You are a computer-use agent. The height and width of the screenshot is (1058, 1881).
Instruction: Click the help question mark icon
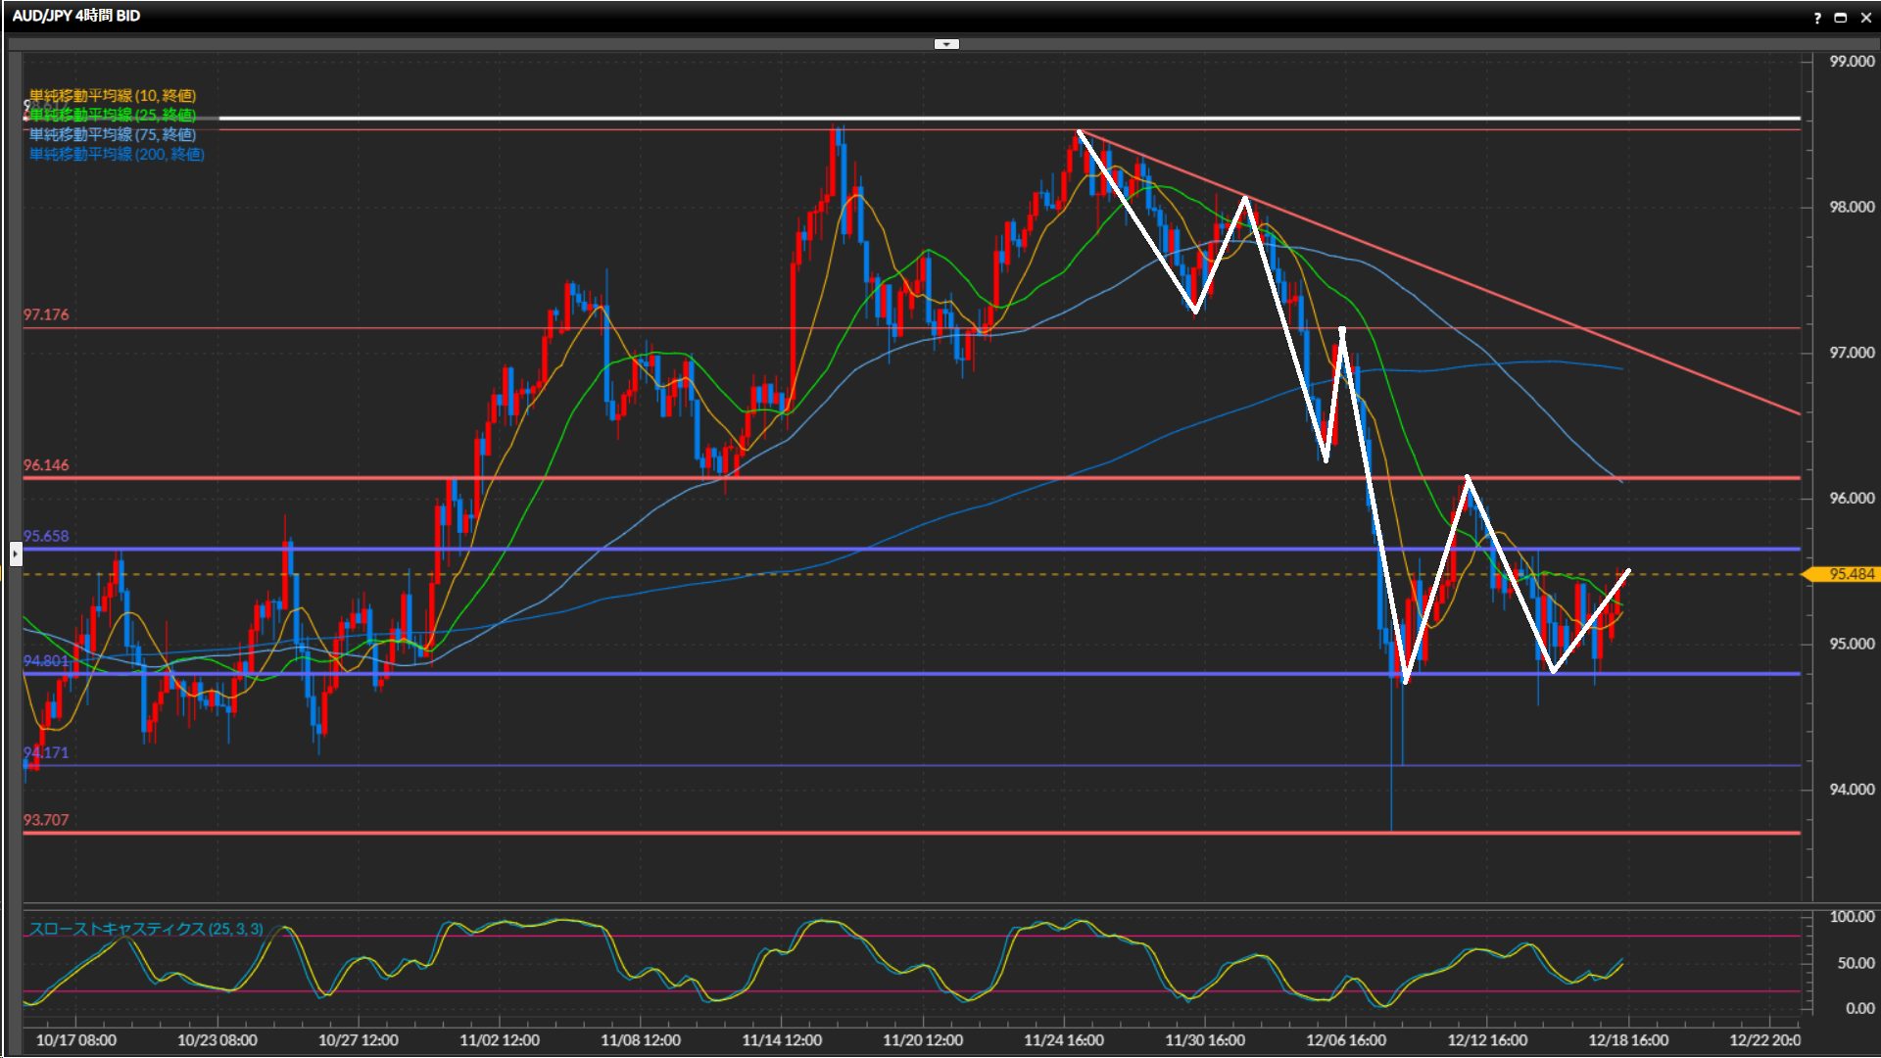click(1817, 18)
